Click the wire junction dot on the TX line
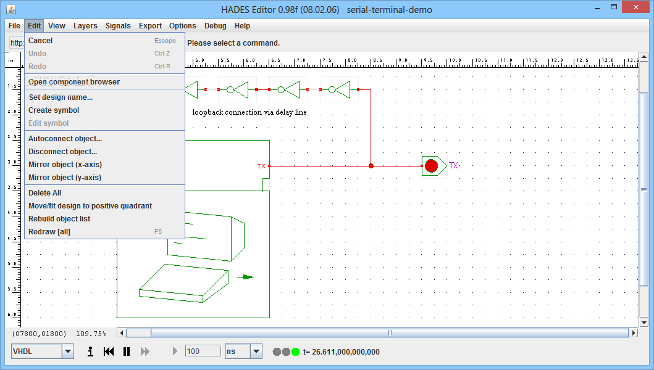 click(x=371, y=166)
